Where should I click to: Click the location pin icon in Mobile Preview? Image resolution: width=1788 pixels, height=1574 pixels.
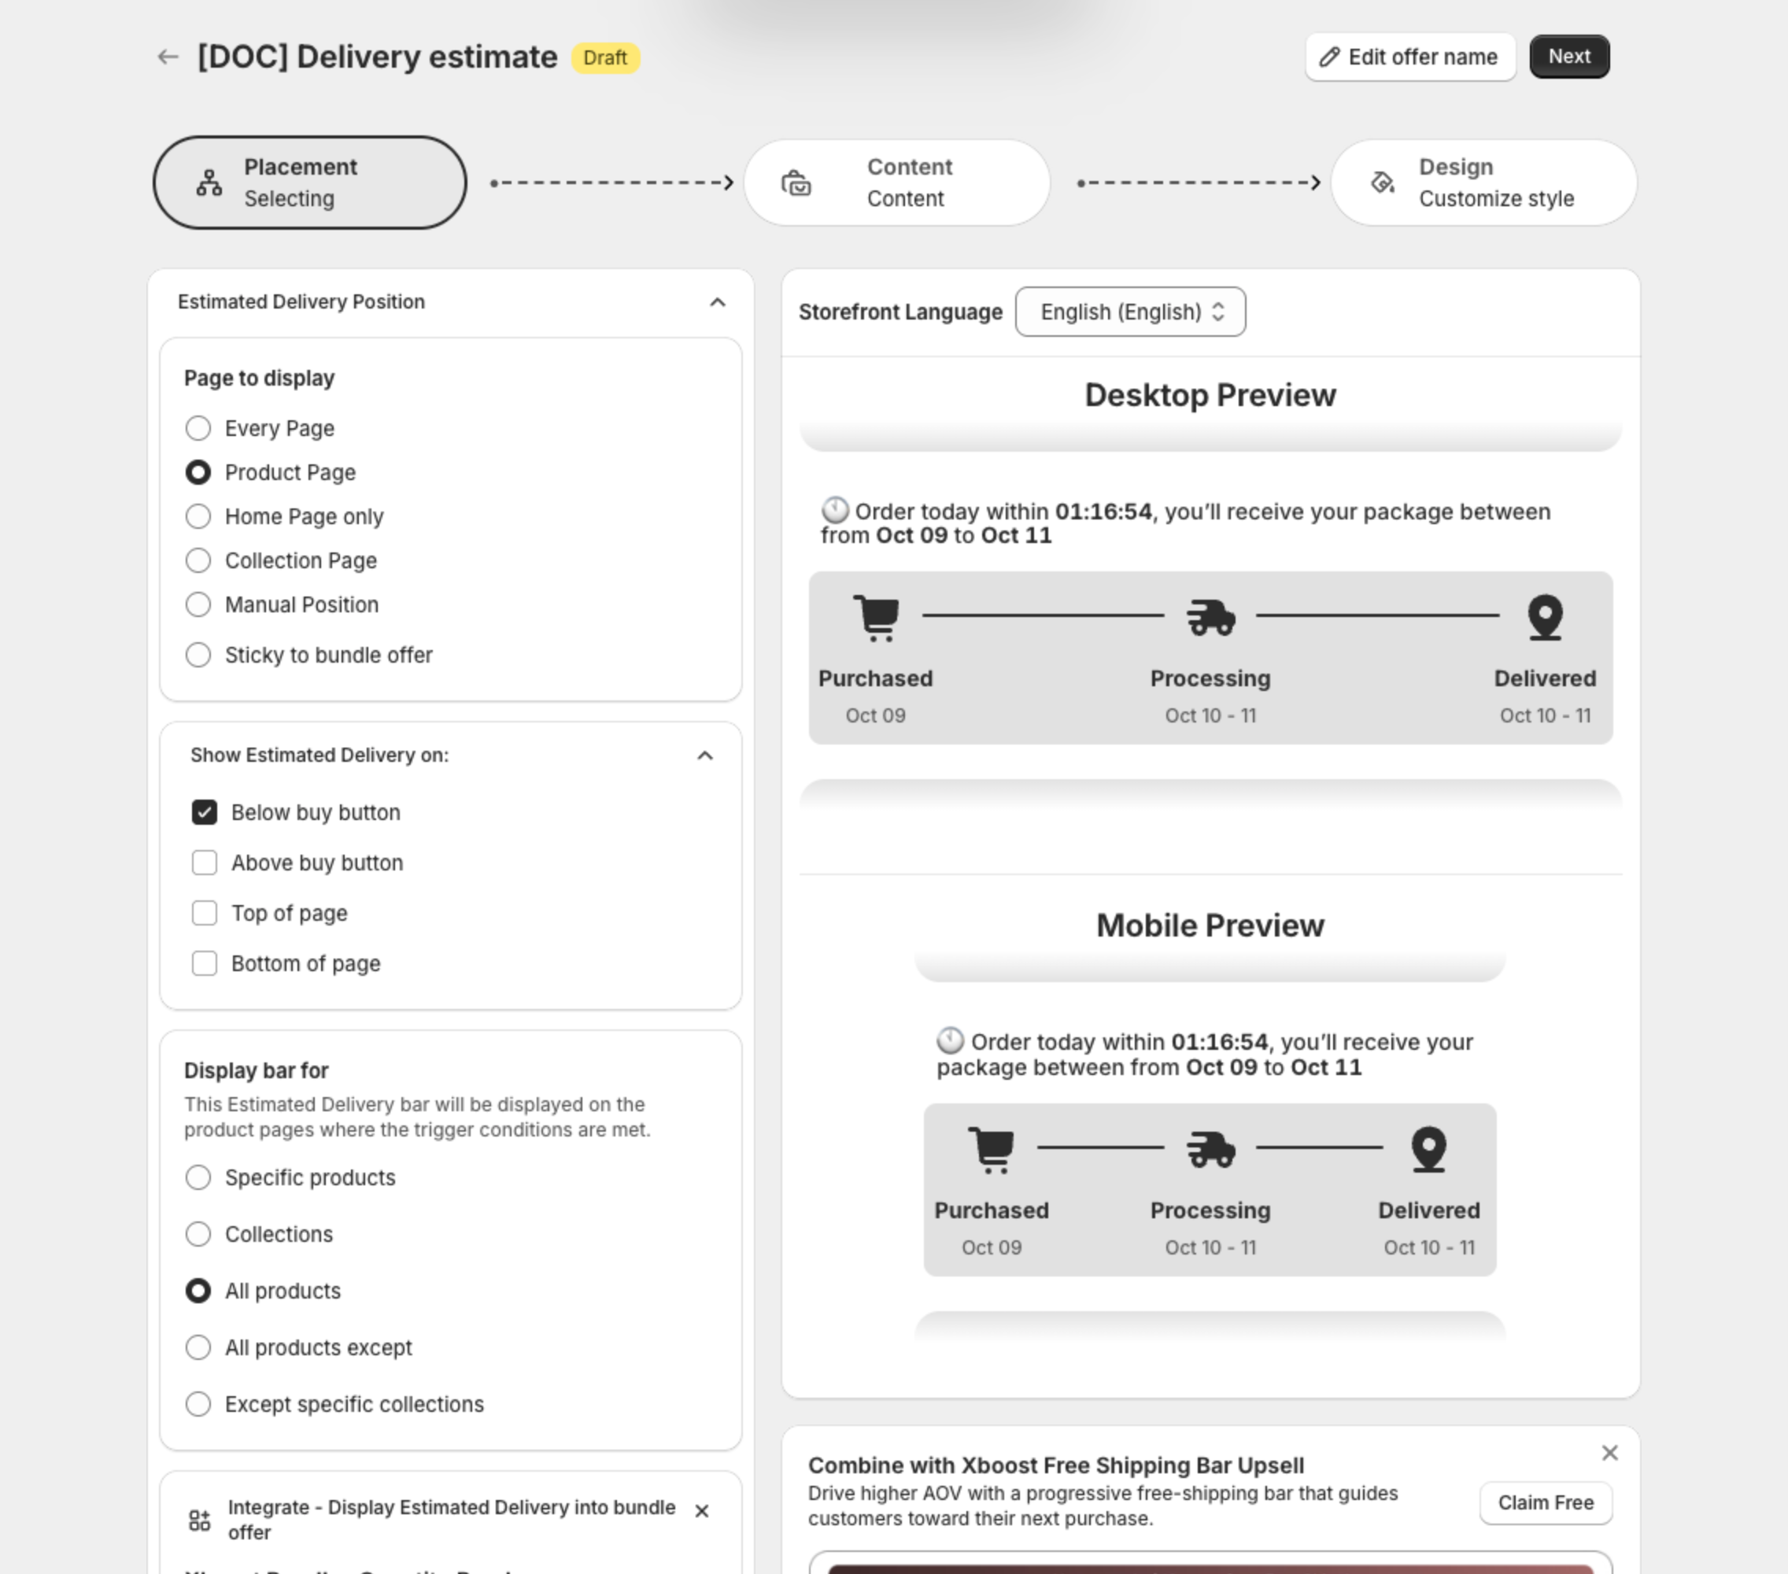click(x=1428, y=1150)
